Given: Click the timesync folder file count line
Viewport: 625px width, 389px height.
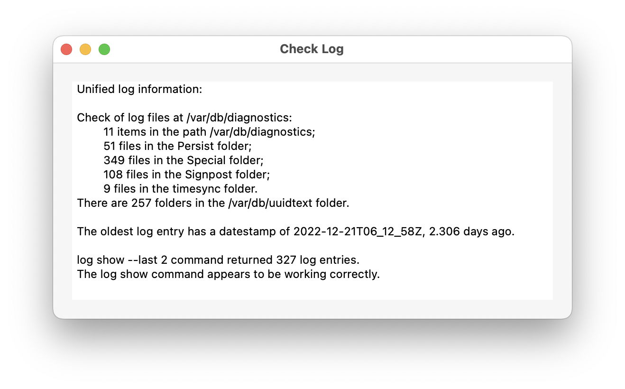Looking at the screenshot, I should (x=180, y=189).
